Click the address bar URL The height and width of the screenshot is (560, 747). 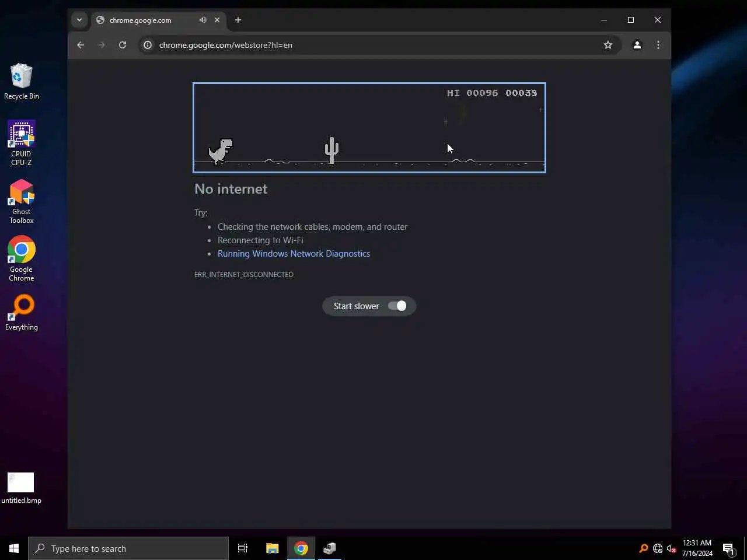tap(226, 45)
